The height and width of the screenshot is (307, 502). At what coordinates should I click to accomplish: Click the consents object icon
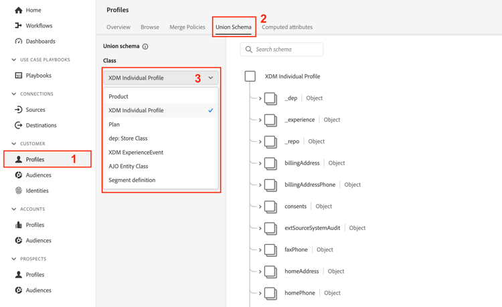[270, 207]
